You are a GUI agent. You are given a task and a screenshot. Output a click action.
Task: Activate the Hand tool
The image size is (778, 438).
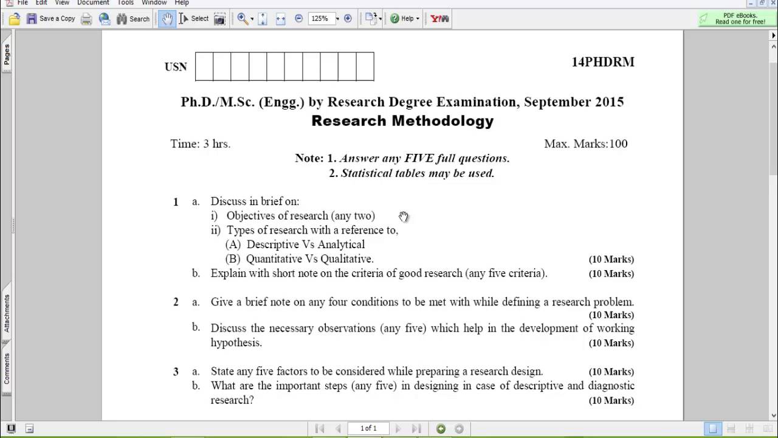[x=167, y=19]
